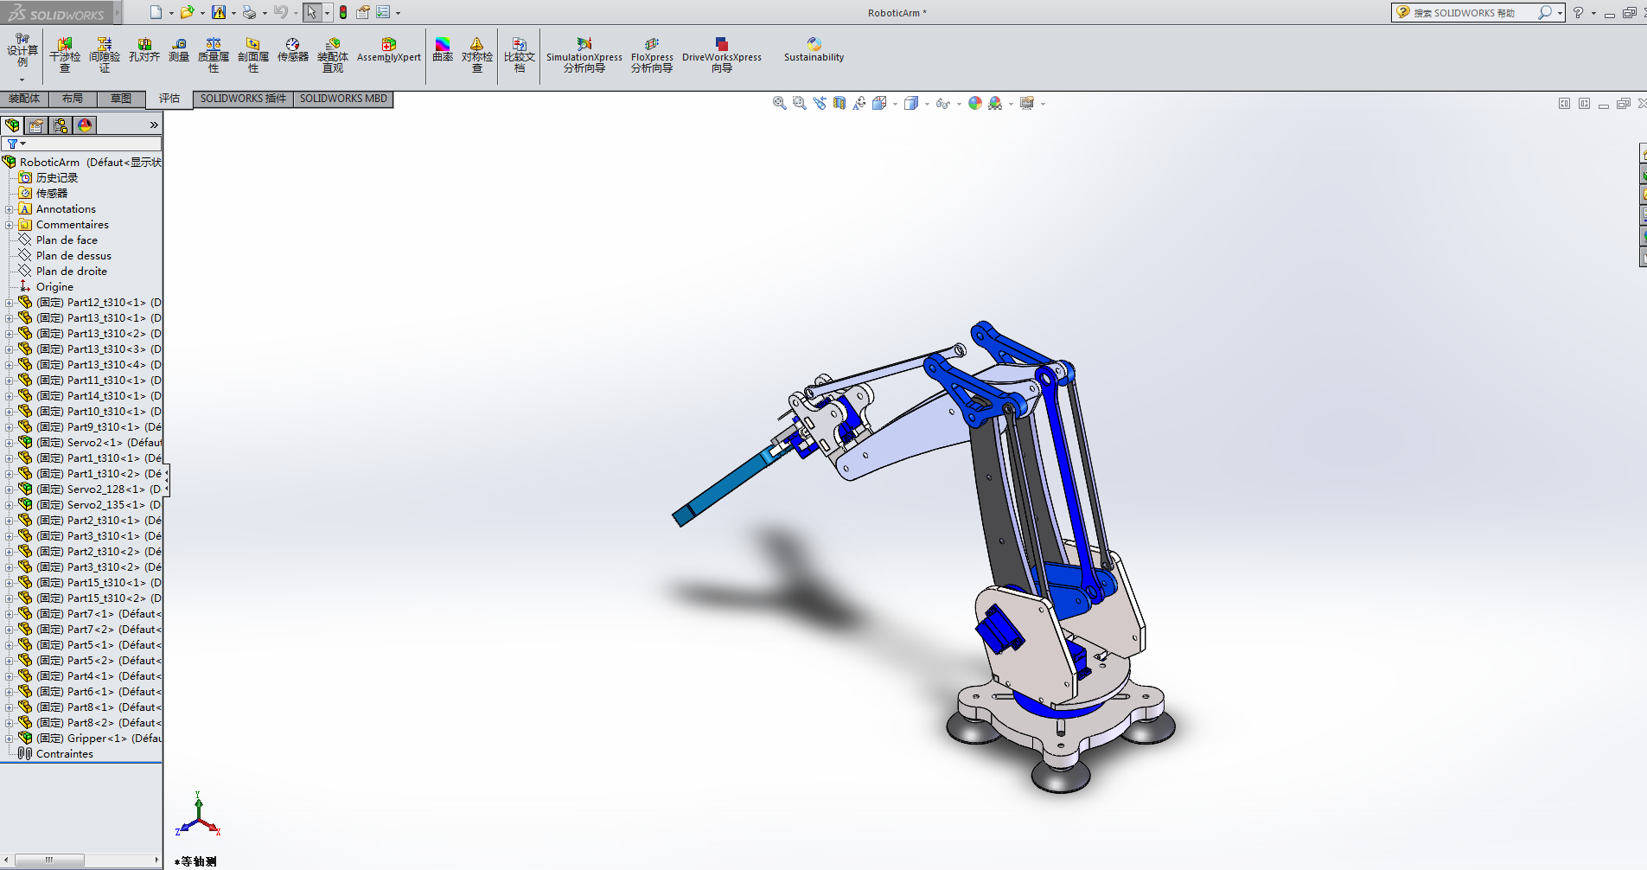Toggle the Section View tool
The width and height of the screenshot is (1647, 870).
pos(839,103)
